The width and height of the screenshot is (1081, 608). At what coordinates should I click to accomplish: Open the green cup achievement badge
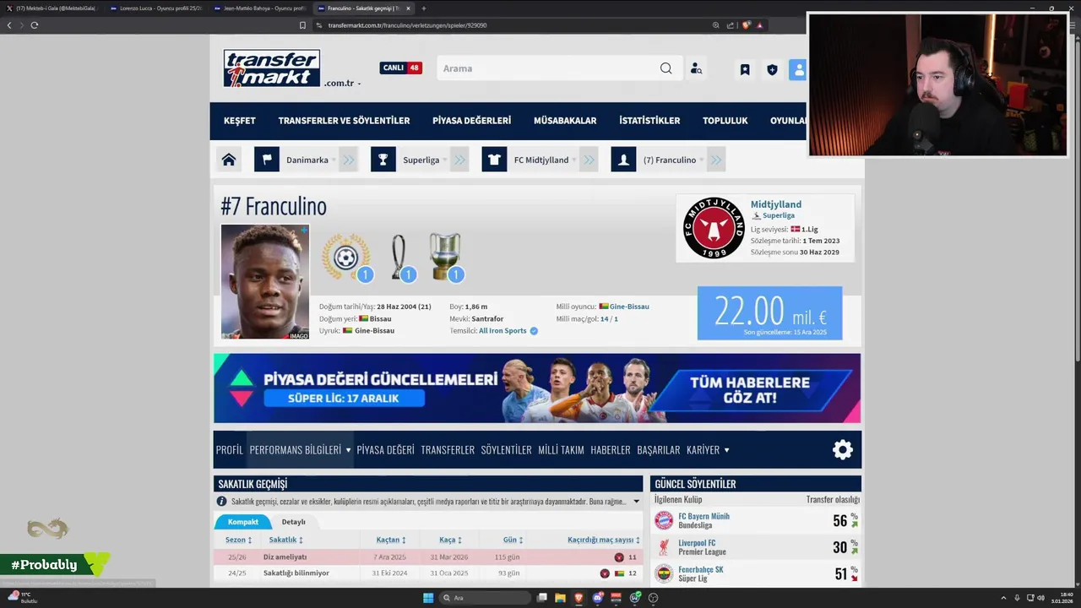pyautogui.click(x=446, y=258)
